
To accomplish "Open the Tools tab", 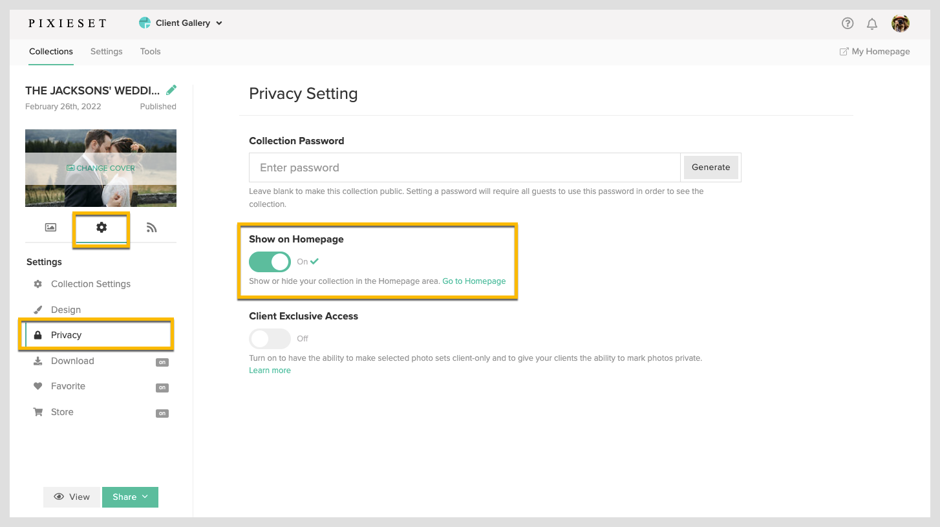I will point(150,52).
